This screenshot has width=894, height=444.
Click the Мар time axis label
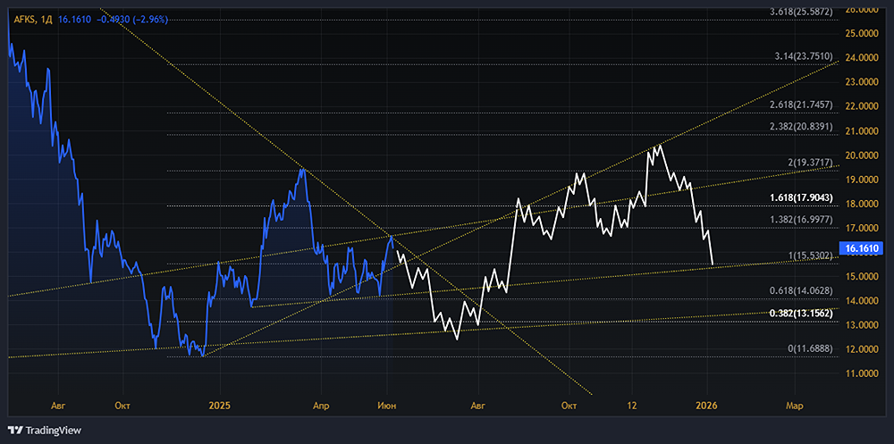795,406
